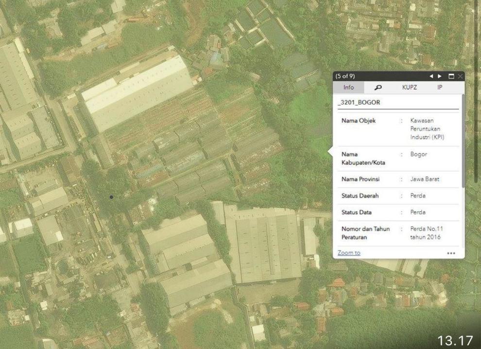Screen dimensions: 481x349
Task: Switch to the Info tab
Action: pos(348,88)
